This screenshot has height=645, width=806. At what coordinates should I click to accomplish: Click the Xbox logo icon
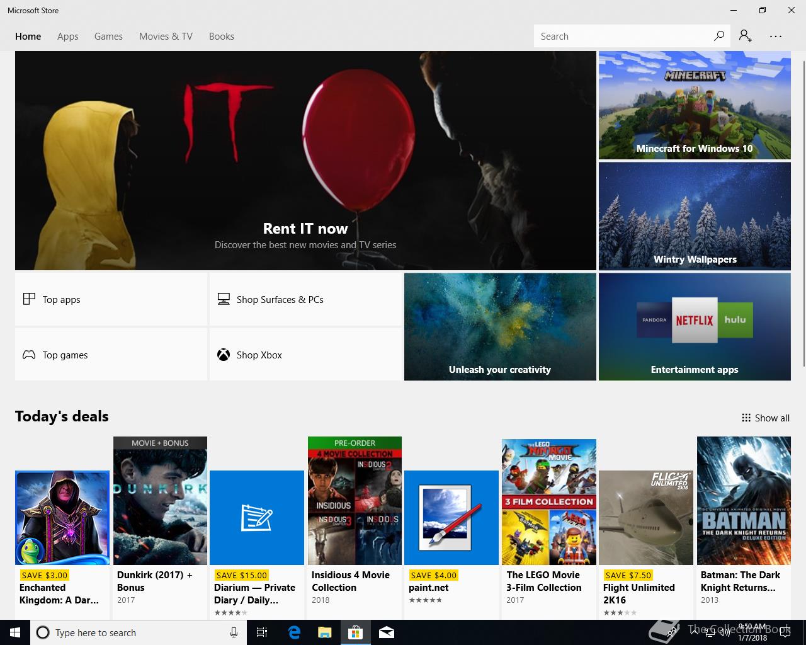[224, 355]
